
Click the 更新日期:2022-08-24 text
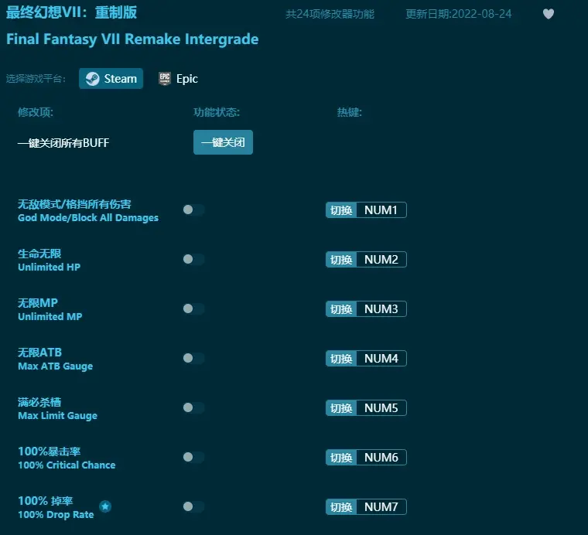[x=458, y=14]
